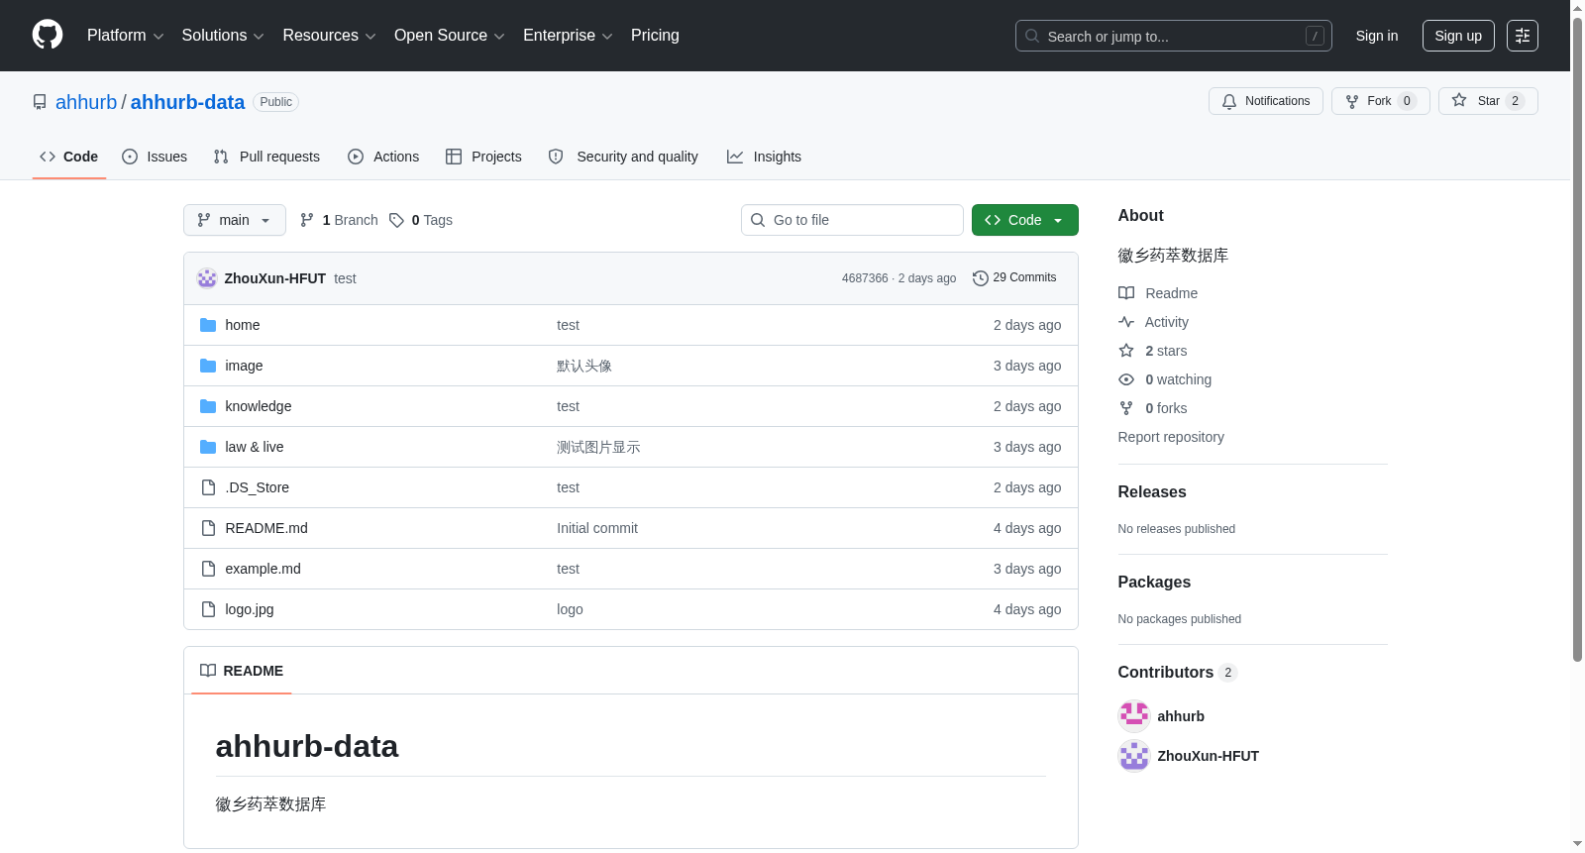Screen dimensions: 1585x853
Task: Switch to the Actions tab
Action: pyautogui.click(x=383, y=157)
